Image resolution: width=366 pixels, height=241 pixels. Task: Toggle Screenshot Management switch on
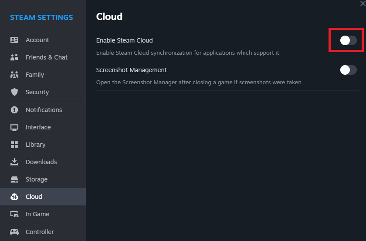[x=348, y=70]
